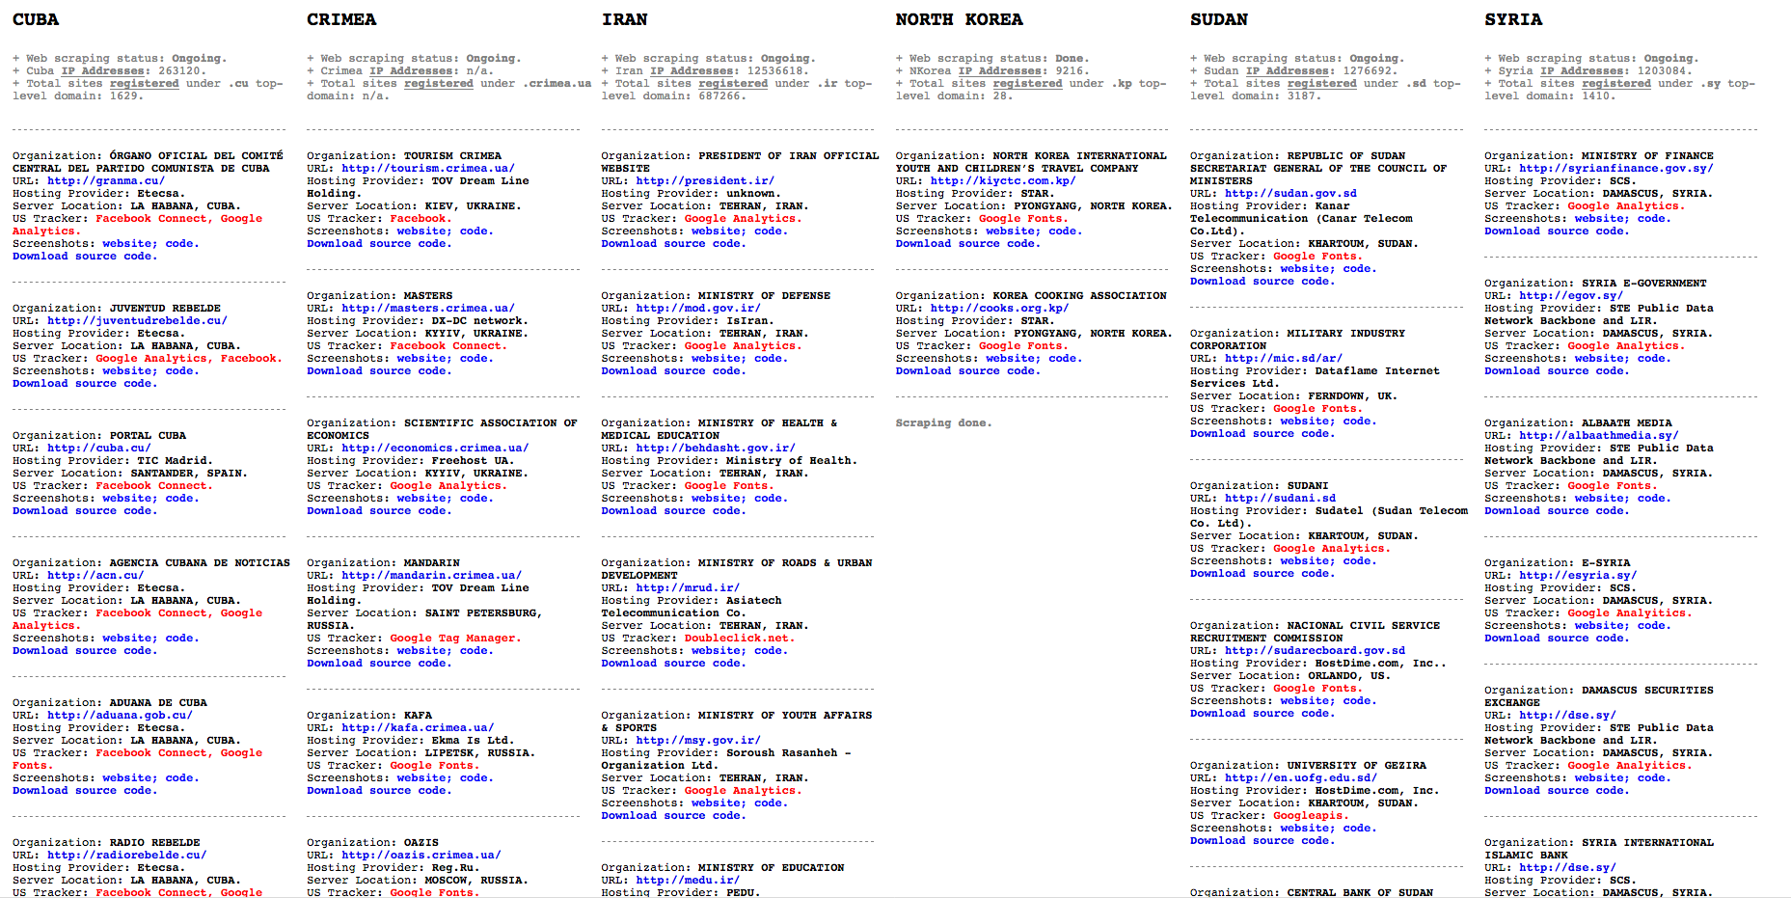Open the aduana.gob.cu link
The image size is (1791, 898).
click(120, 715)
